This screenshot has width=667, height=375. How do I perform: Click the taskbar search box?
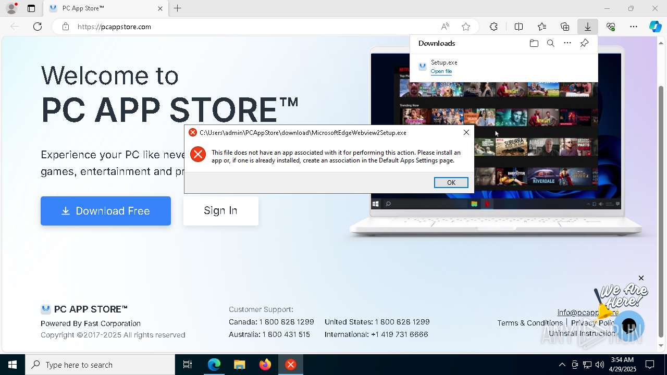pyautogui.click(x=100, y=365)
